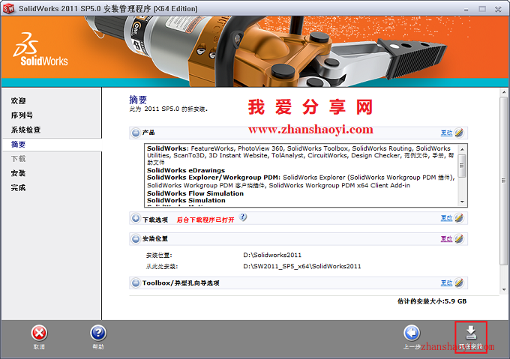Select the 摘要 step in sidebar
510x359 pixels.
(x=18, y=144)
